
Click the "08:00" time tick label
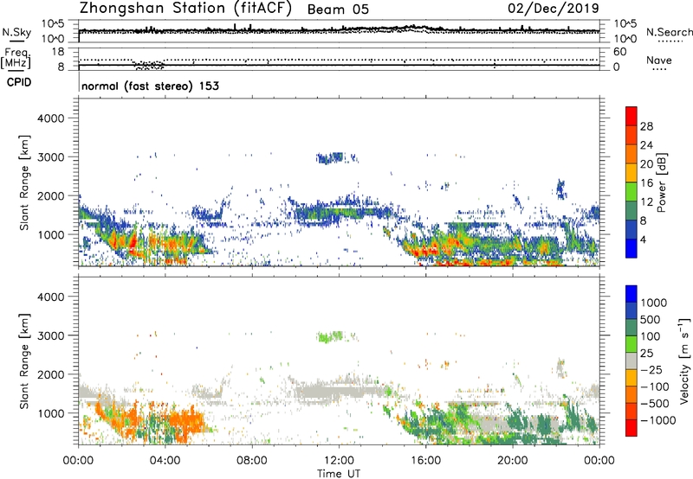[252, 461]
